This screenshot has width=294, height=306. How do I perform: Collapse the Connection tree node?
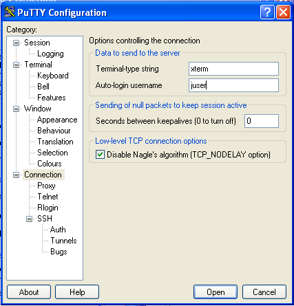coord(16,175)
